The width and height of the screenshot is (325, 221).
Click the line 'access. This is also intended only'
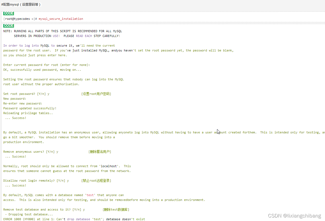point(104,200)
